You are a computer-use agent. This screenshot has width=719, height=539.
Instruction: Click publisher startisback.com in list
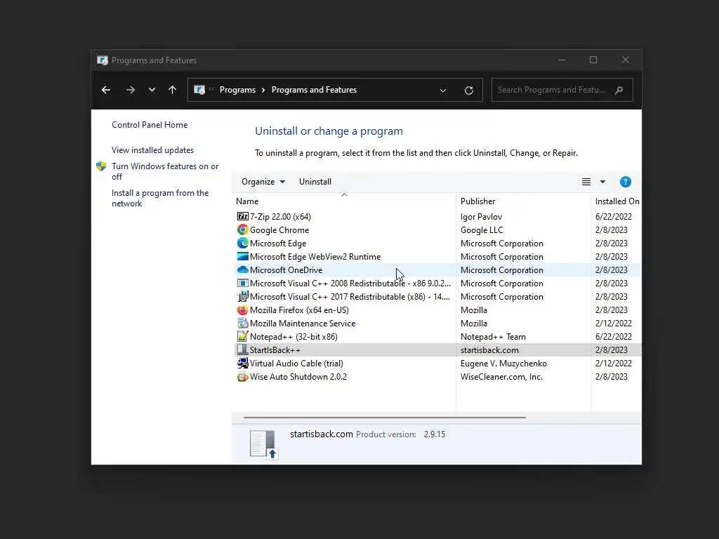(x=489, y=350)
